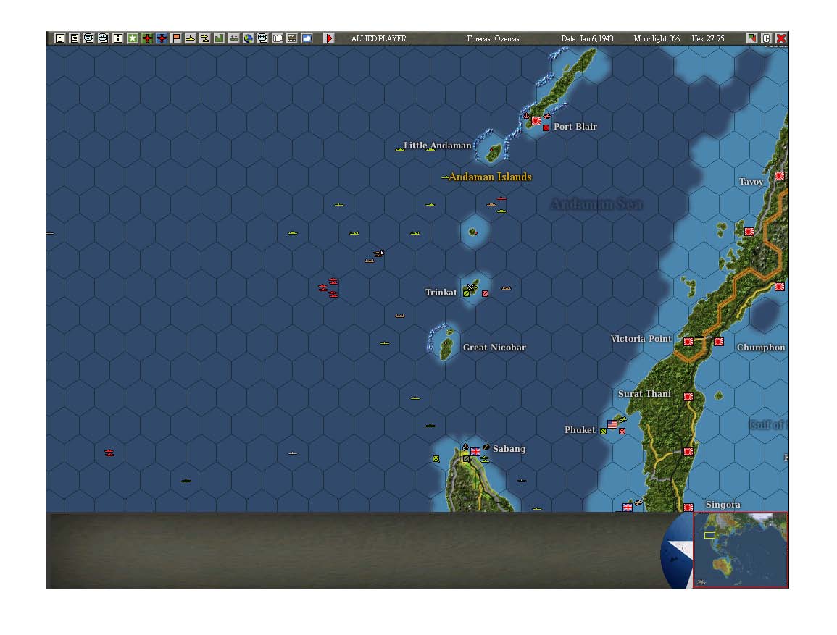Click the 'Little Andaman' map label
The image size is (837, 635).
437,146
